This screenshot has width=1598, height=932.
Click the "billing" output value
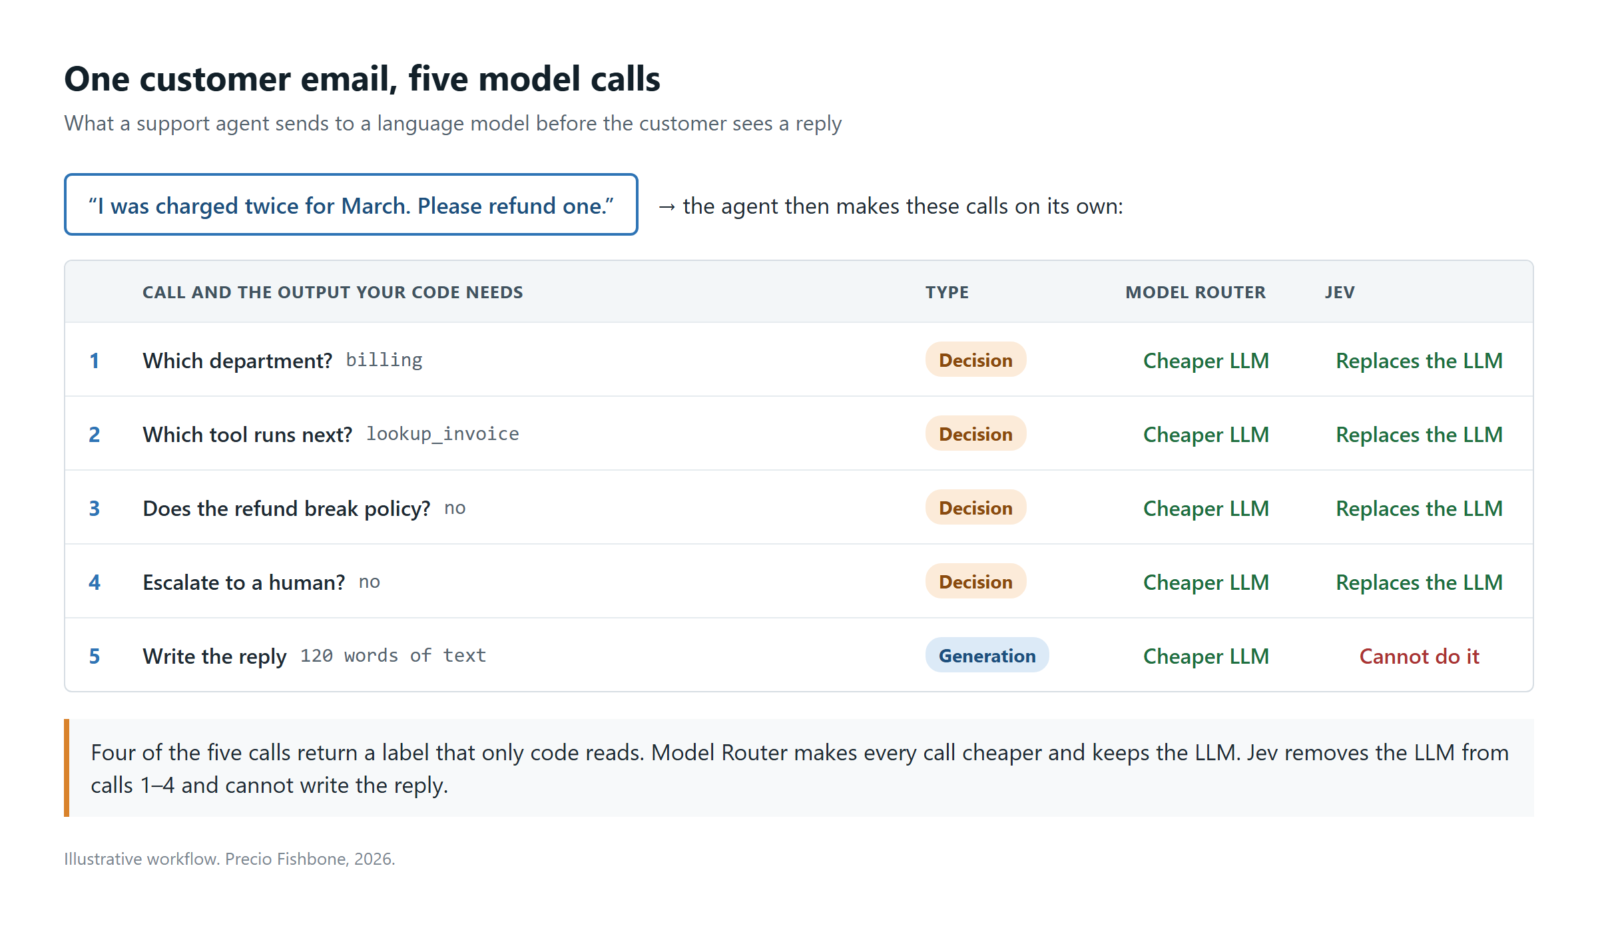[x=384, y=360]
